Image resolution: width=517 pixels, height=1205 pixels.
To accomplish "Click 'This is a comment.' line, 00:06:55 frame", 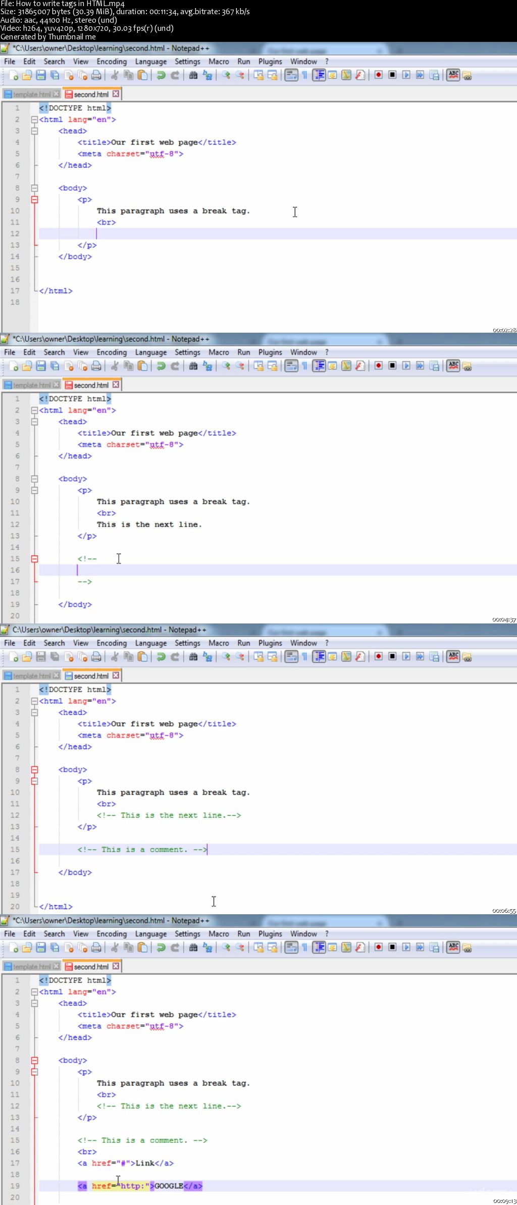I will pyautogui.click(x=142, y=850).
